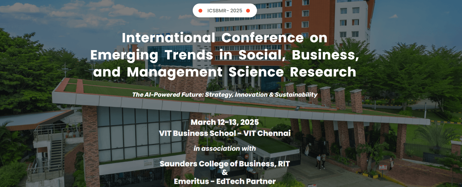462x187 pixels.
Task: Click the date "March 12-13, 2025"
Action: pos(225,122)
